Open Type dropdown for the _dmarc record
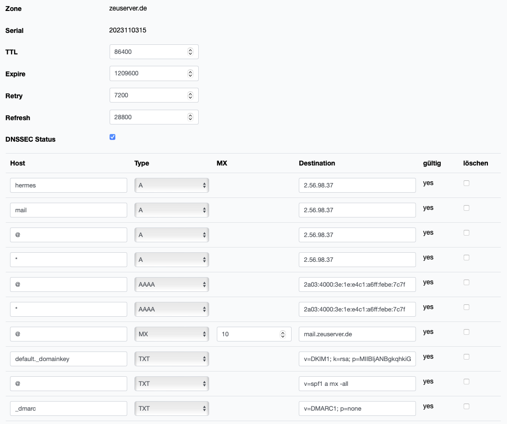 click(172, 408)
